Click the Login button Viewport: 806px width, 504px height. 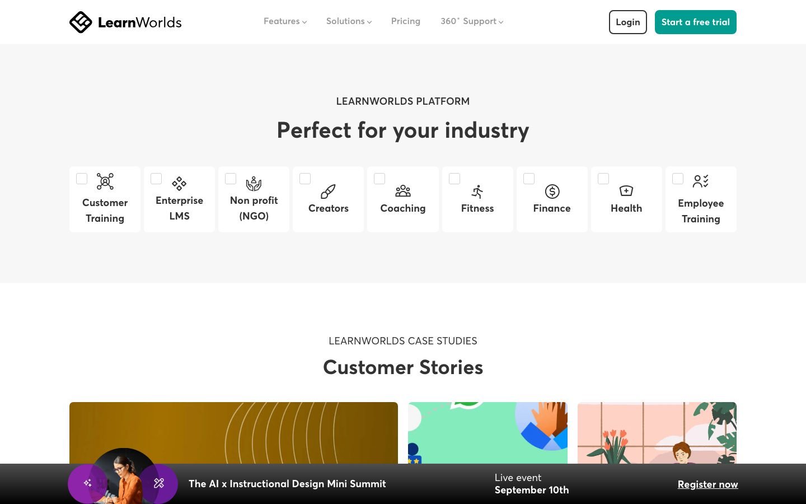coord(628,22)
